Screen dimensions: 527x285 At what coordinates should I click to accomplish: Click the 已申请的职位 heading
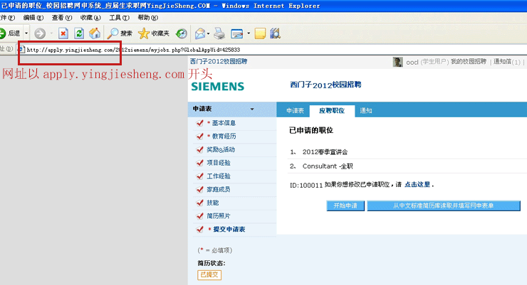[x=311, y=130]
